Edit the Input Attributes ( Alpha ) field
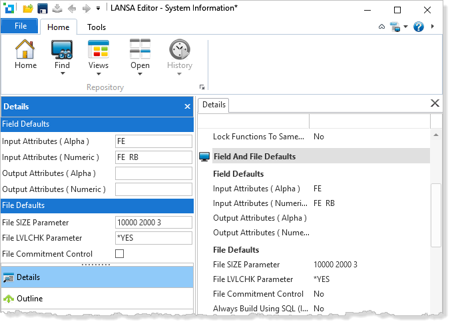This screenshot has height=324, width=452. tap(154, 141)
